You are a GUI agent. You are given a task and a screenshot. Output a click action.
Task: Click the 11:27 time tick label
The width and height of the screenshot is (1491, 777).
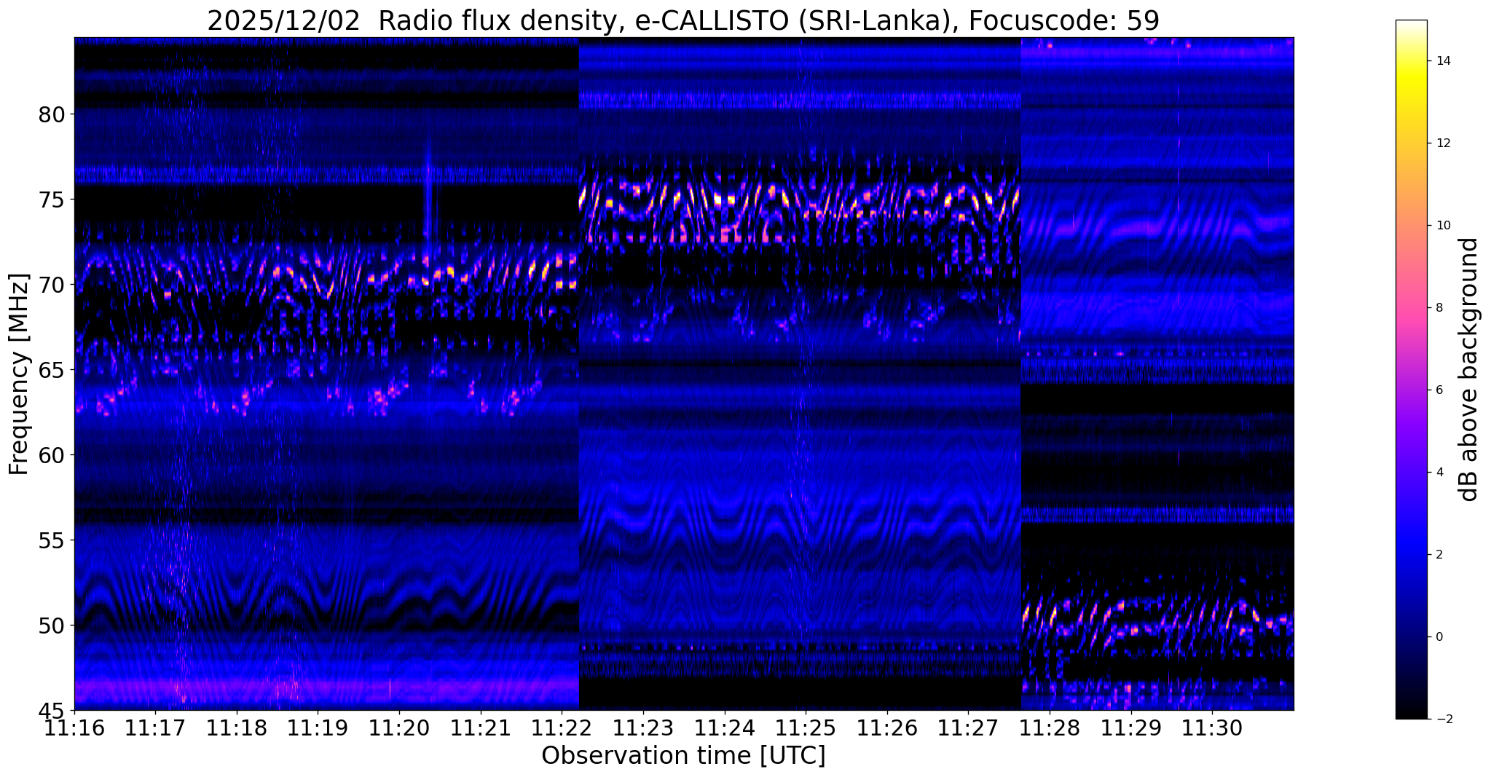[x=968, y=727]
